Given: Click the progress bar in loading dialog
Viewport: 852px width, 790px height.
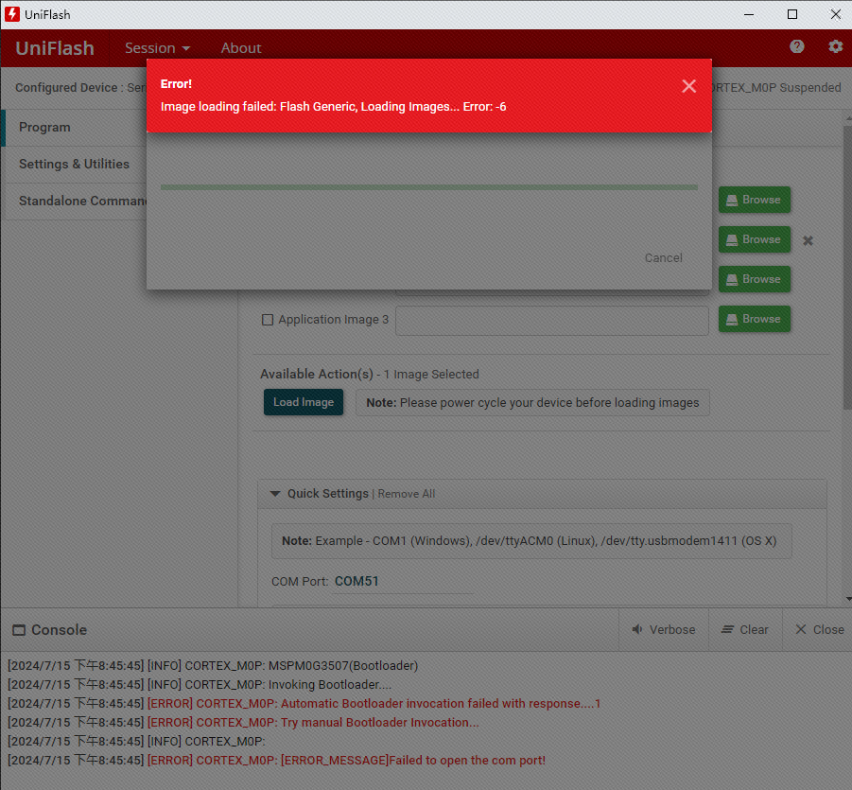Looking at the screenshot, I should point(428,187).
